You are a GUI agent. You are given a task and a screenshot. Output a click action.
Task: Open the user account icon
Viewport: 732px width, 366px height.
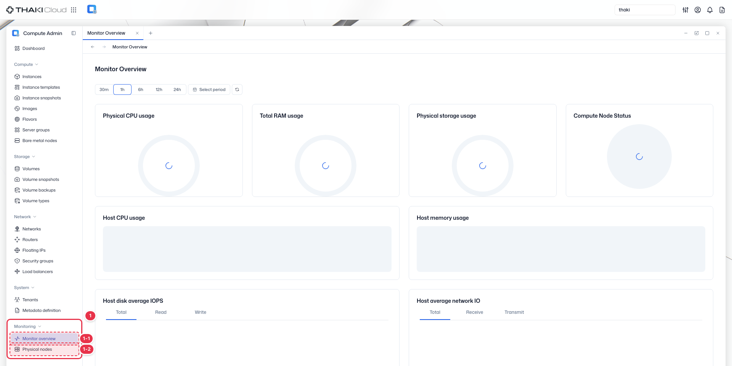[698, 10]
